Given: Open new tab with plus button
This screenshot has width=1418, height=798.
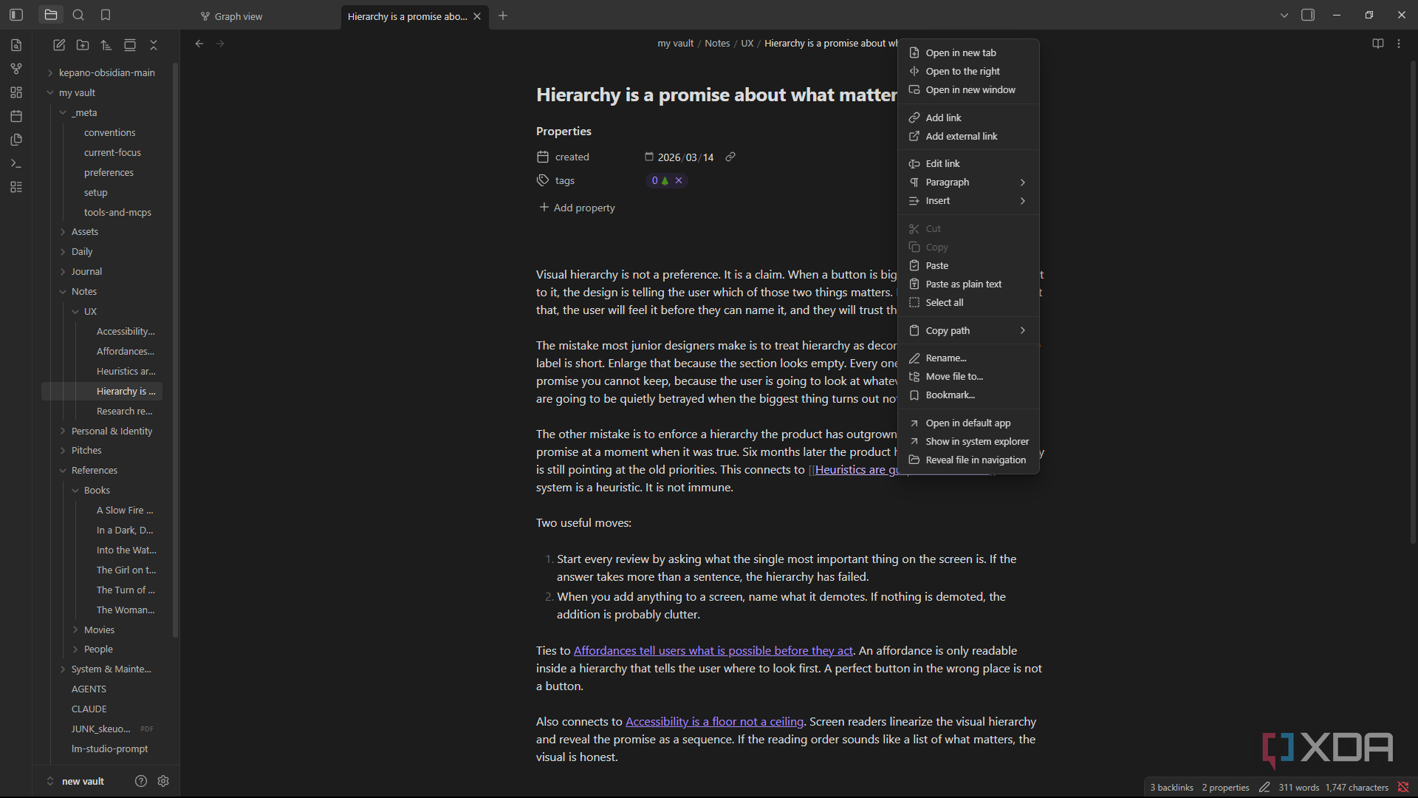Looking at the screenshot, I should click(x=503, y=16).
